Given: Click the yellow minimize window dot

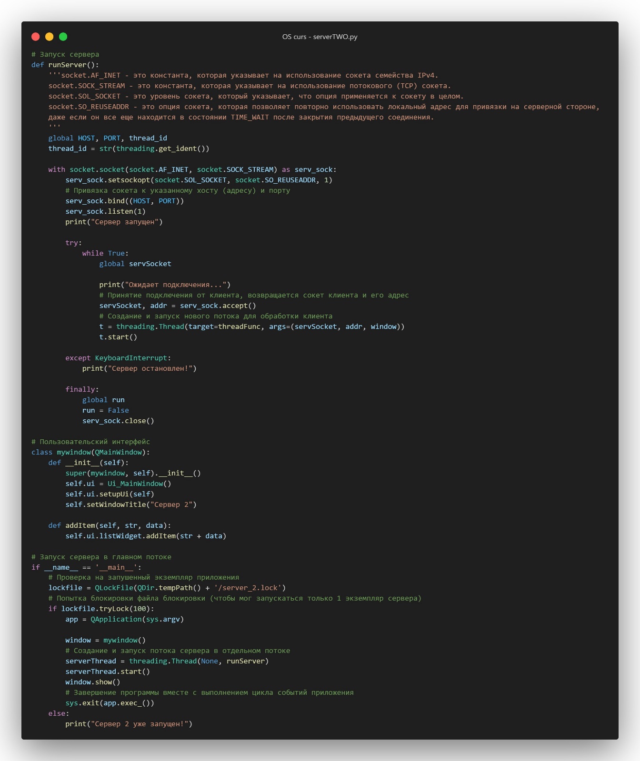Looking at the screenshot, I should [49, 37].
